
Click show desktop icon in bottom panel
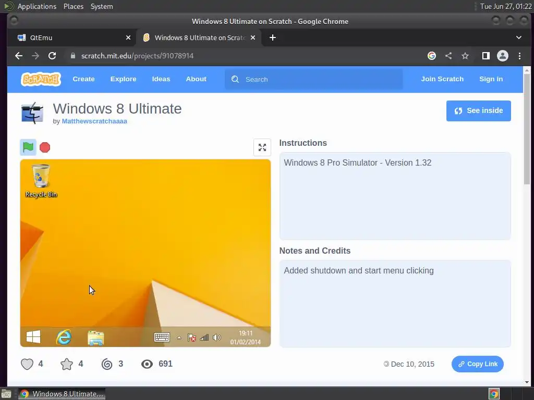pos(6,394)
